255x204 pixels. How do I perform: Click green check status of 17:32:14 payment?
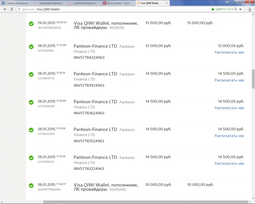pyautogui.click(x=31, y=158)
